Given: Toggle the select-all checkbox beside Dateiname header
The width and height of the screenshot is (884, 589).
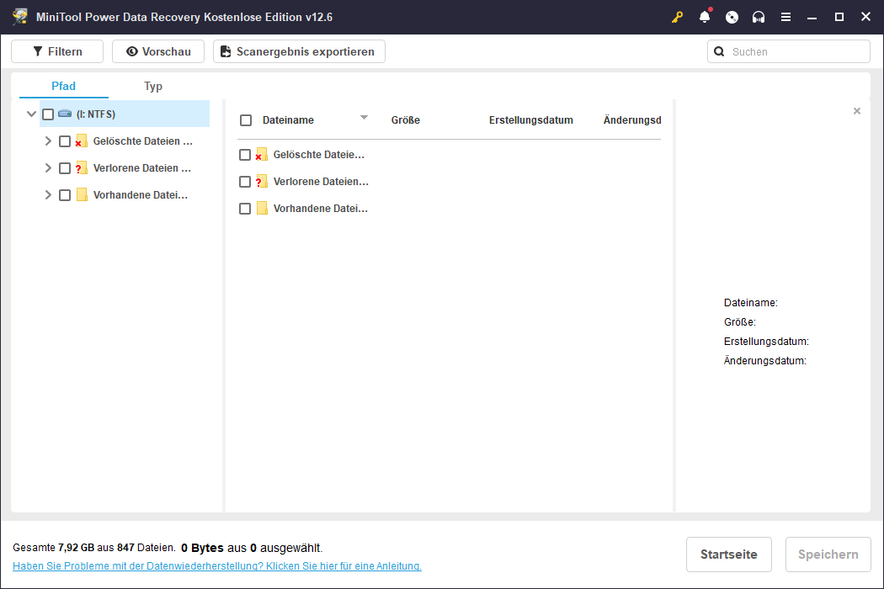Looking at the screenshot, I should (x=246, y=120).
